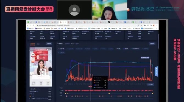
Task: Toggle the 转粉率 metric chip
Action: click(x=126, y=49)
